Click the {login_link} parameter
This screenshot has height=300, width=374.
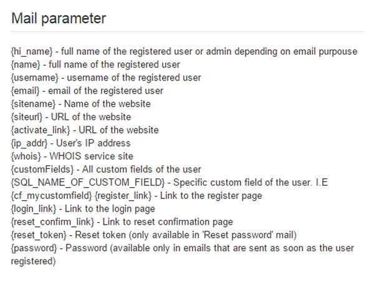click(34, 209)
